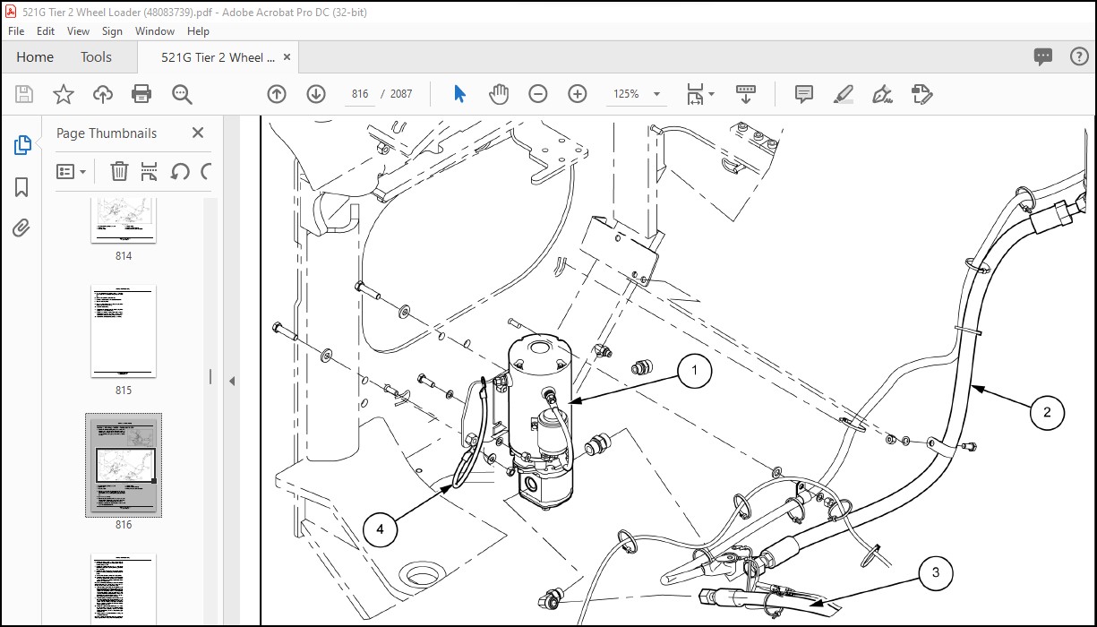1097x627 pixels.
Task: Upload the file to cloud
Action: [x=103, y=94]
